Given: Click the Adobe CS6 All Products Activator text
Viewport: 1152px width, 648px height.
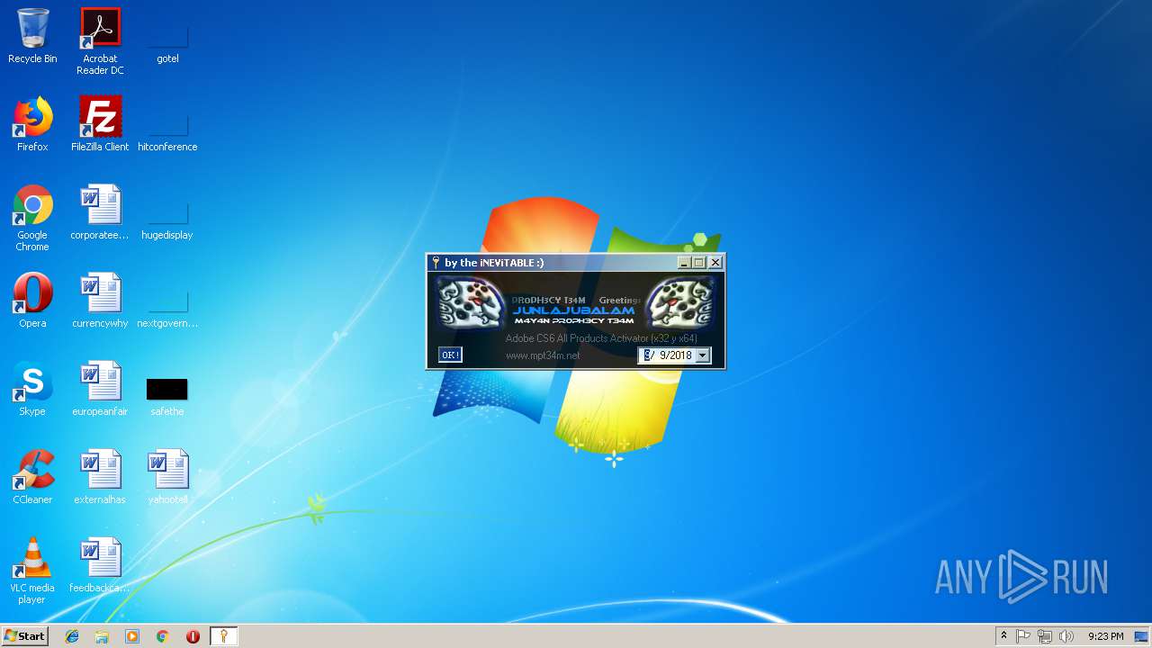Looking at the screenshot, I should (601, 338).
